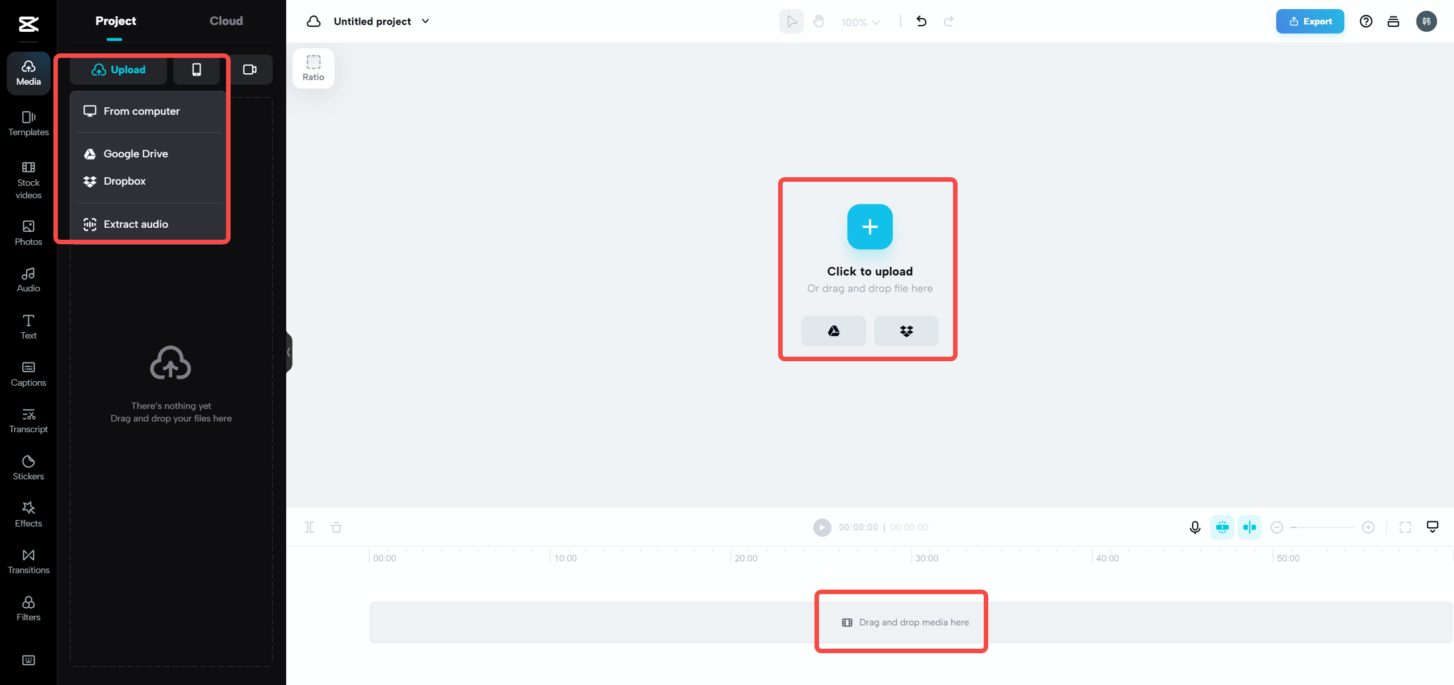The width and height of the screenshot is (1454, 685).
Task: Expand the Untitled project name dropdown
Action: [425, 21]
